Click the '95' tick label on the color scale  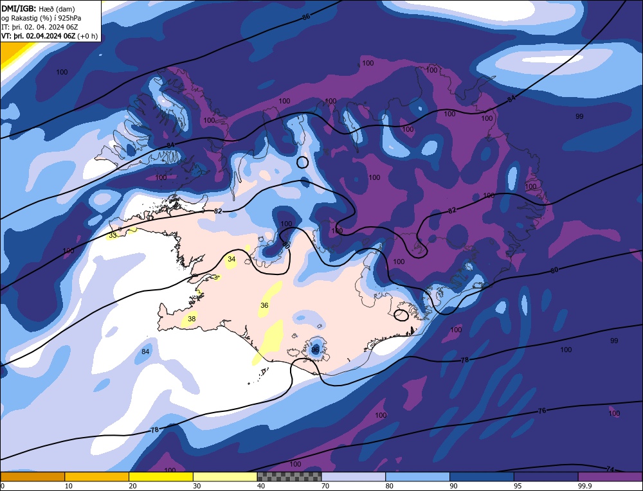pyautogui.click(x=518, y=486)
